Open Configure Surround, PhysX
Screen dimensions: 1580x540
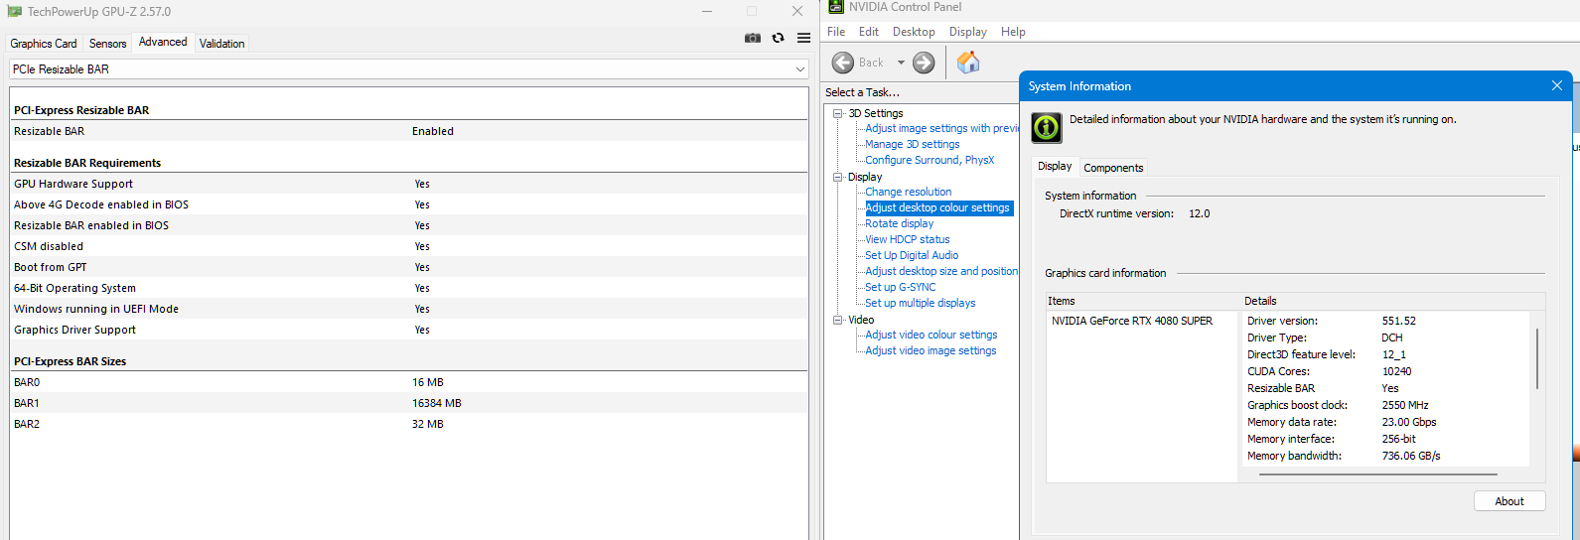click(x=930, y=160)
